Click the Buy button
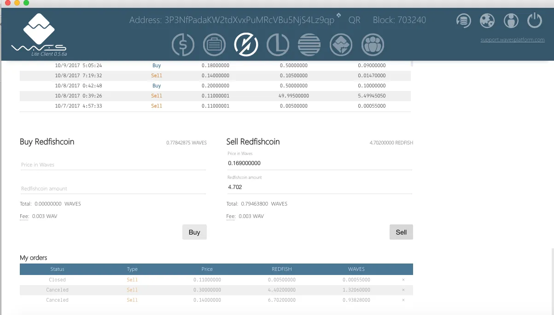The width and height of the screenshot is (554, 315). pos(194,232)
